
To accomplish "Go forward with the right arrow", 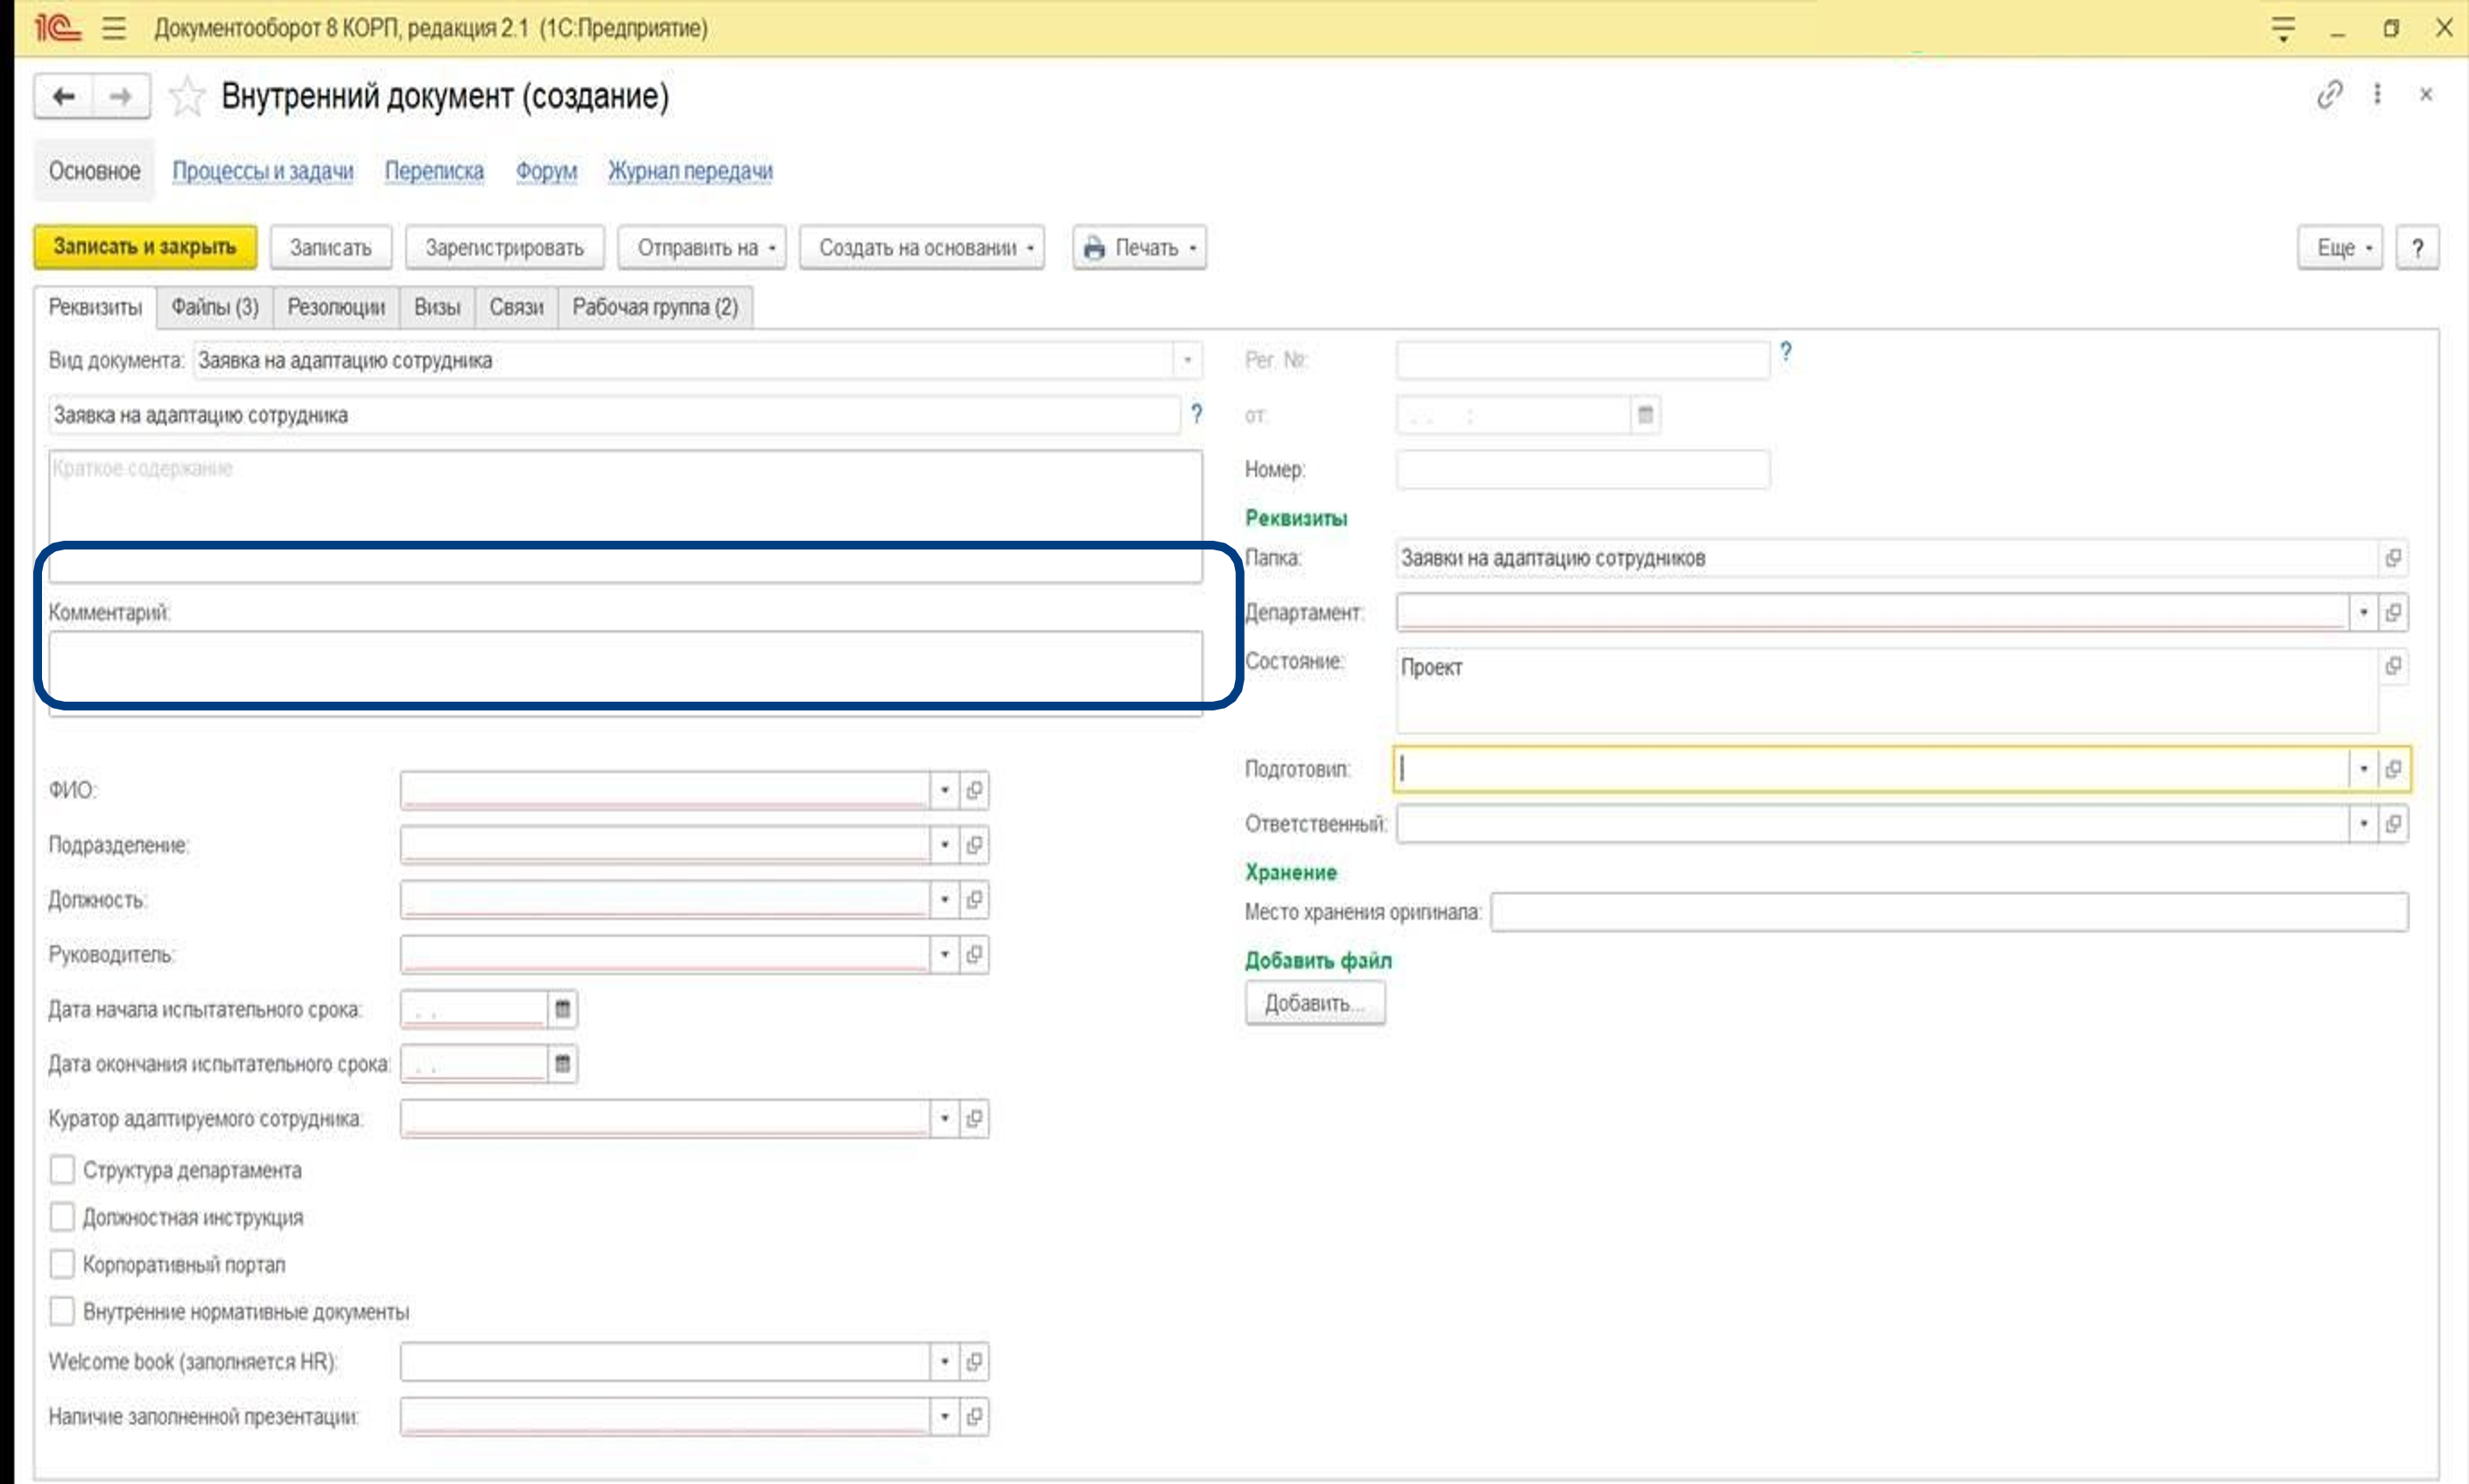I will point(121,96).
